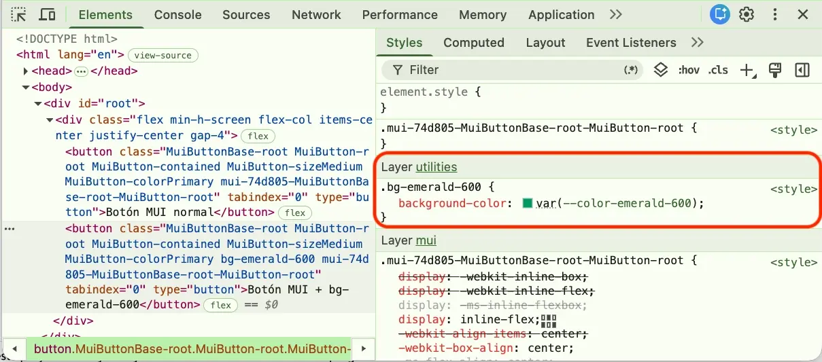Toggle the computed styles sidebar icon

click(x=802, y=70)
